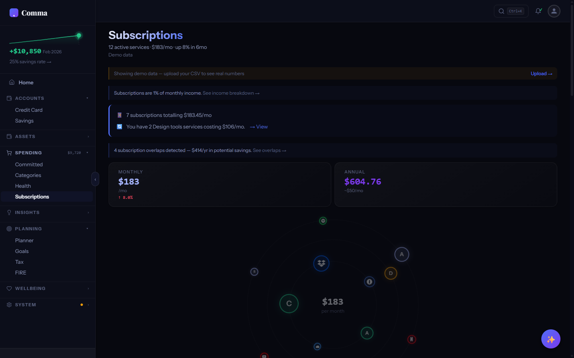Click the Wellbeing heart icon
574x358 pixels.
[9, 288]
